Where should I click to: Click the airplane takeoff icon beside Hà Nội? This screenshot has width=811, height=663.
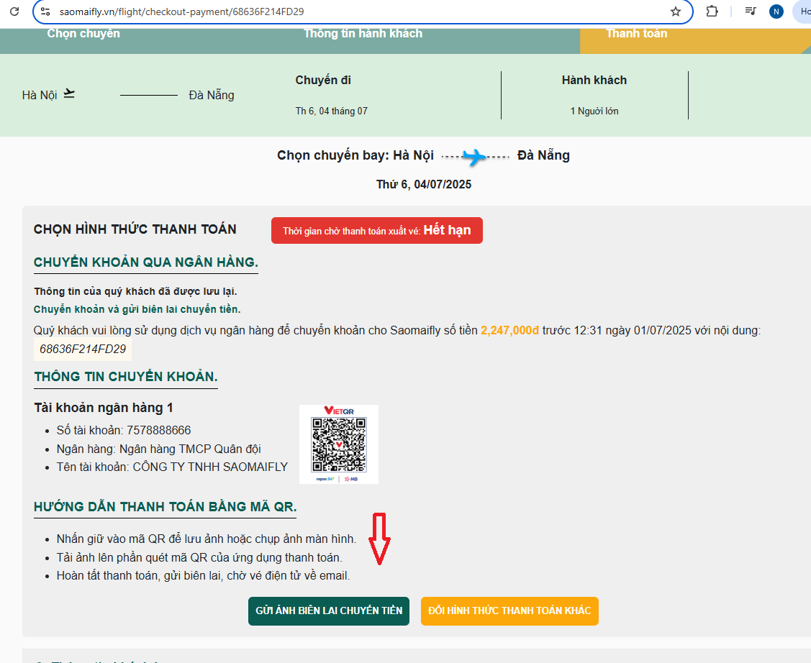(69, 94)
